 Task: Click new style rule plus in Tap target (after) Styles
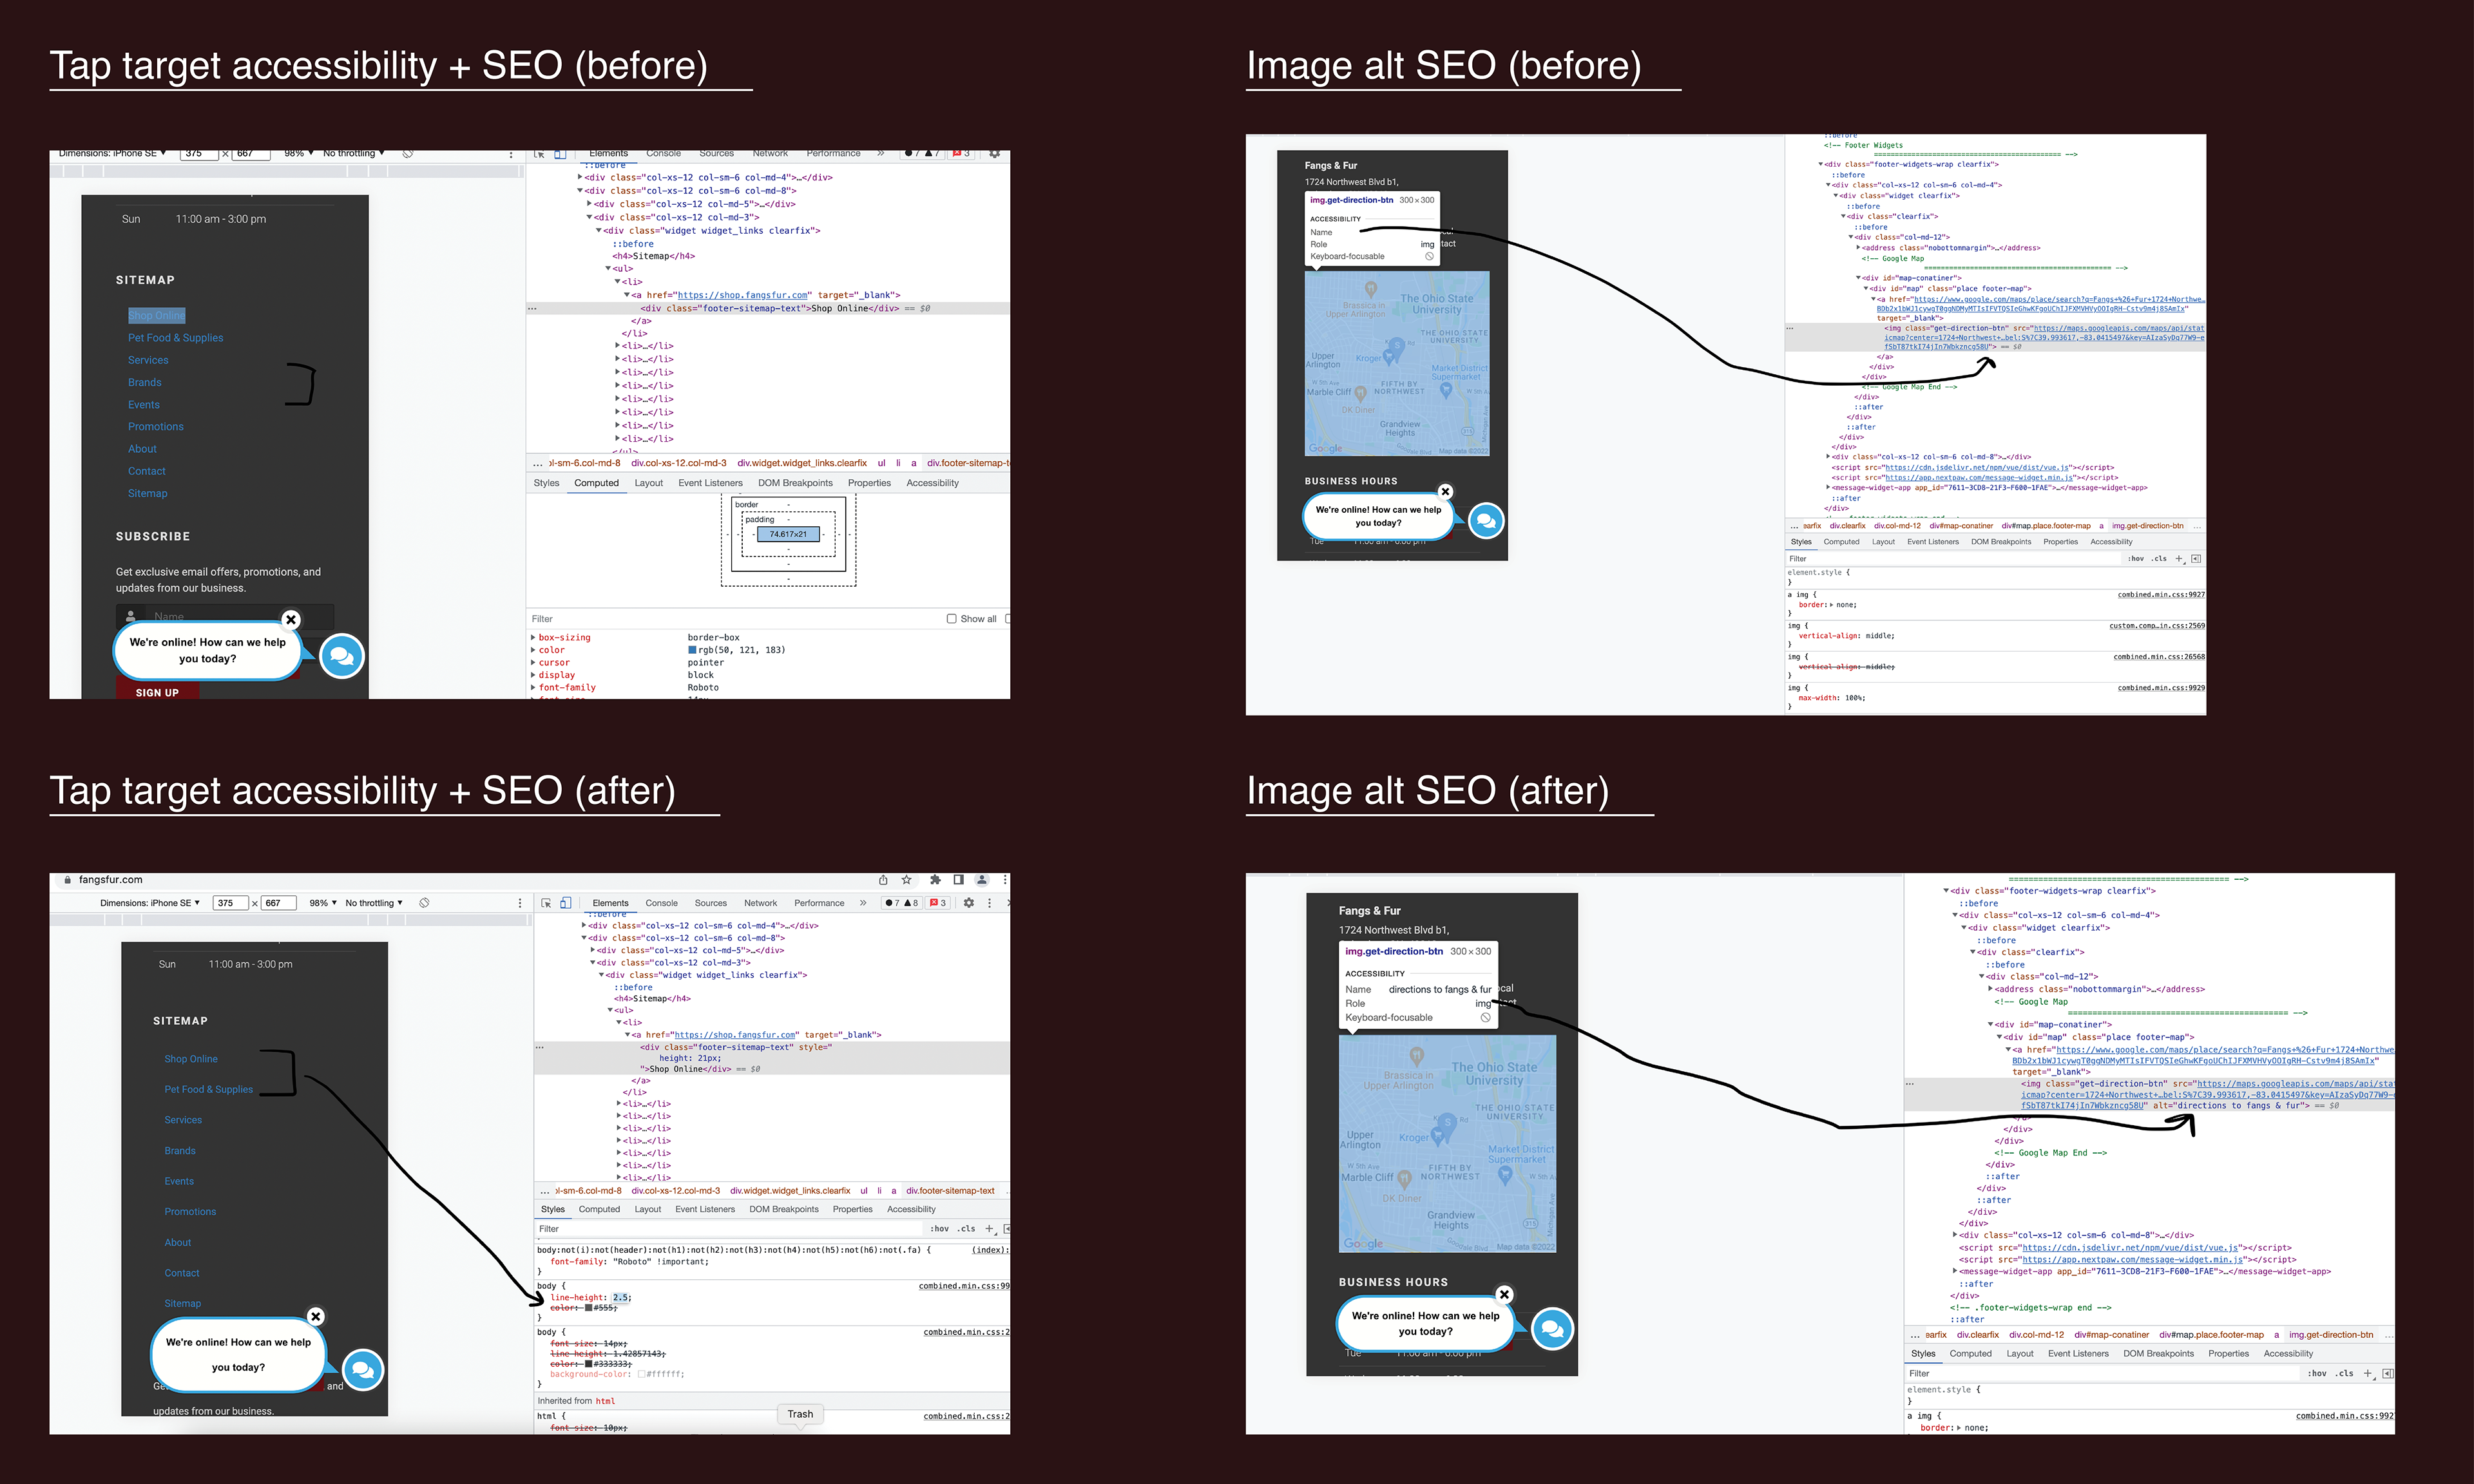coord(989,1229)
